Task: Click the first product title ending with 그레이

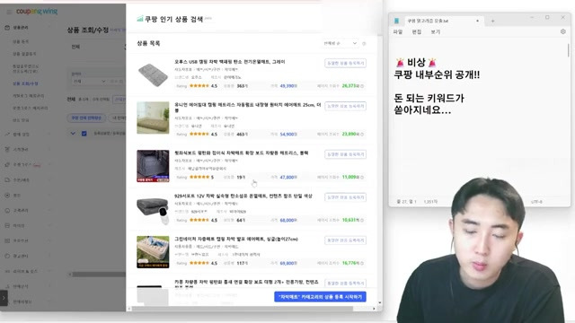Action: coord(230,62)
